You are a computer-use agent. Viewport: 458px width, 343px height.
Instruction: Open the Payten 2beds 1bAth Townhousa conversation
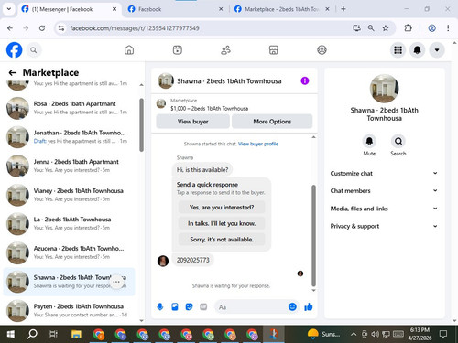69,311
